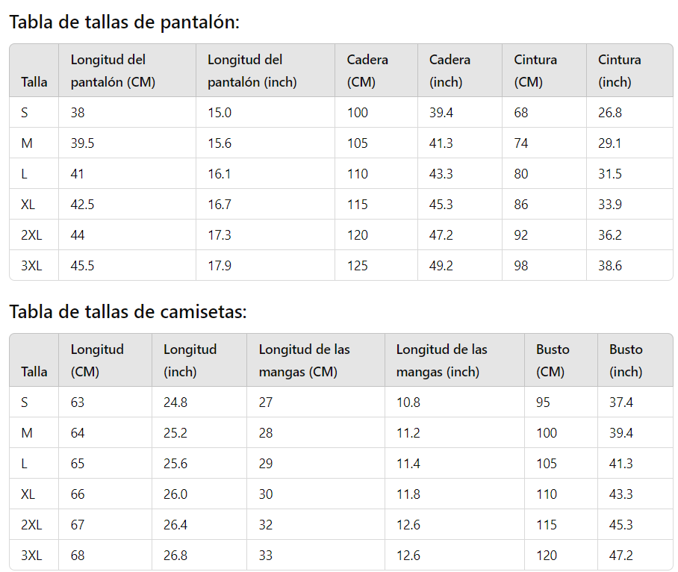Select bust inch value 47.2 in shirts

point(621,555)
